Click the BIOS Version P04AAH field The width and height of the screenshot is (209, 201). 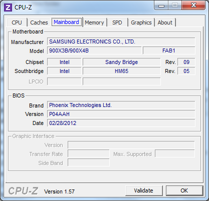tap(121, 114)
